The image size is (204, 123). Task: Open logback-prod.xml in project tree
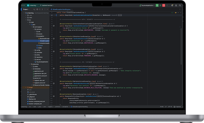pos(39,83)
